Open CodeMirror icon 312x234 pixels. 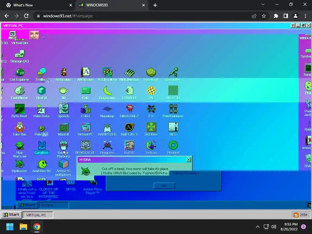(x=19, y=93)
